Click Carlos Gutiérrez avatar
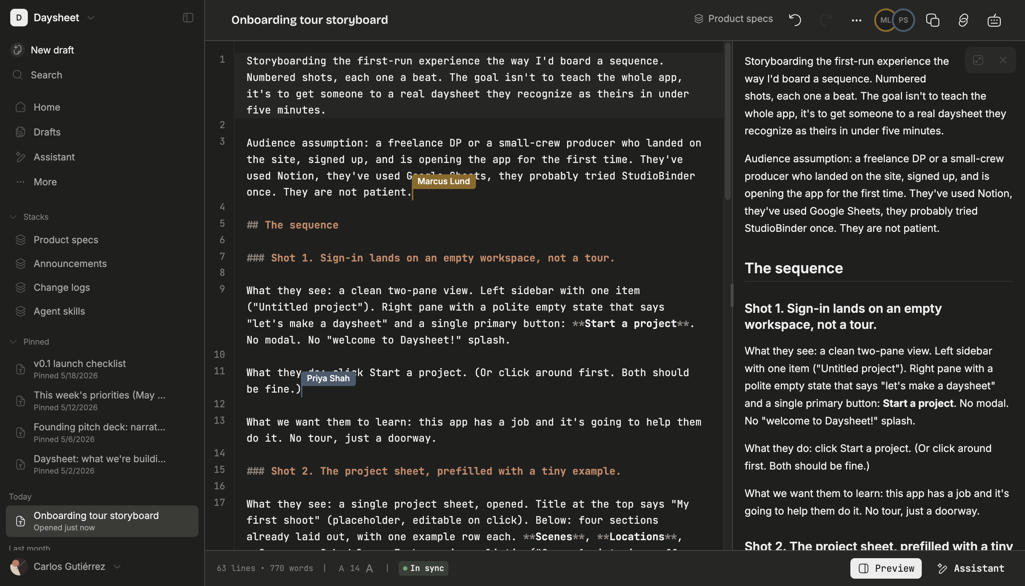 point(19,567)
